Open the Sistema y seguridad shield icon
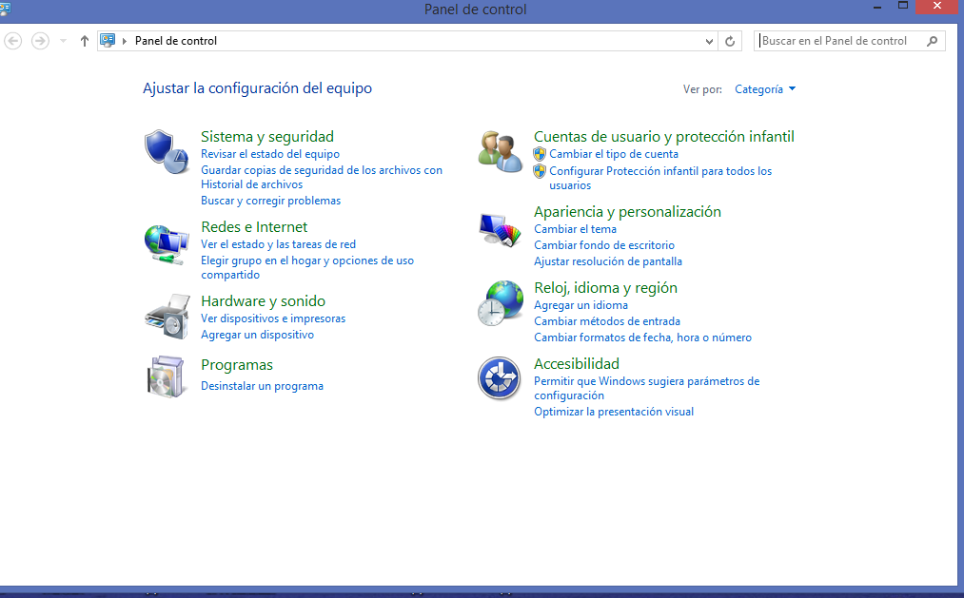Image resolution: width=964 pixels, height=598 pixels. [166, 152]
